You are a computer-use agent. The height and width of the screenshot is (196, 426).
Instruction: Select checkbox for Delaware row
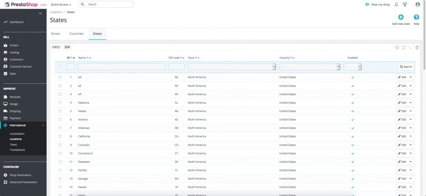tap(60, 162)
